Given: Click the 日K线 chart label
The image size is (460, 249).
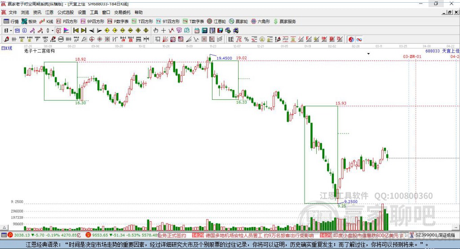Looking at the screenshot, I should click(7, 49).
